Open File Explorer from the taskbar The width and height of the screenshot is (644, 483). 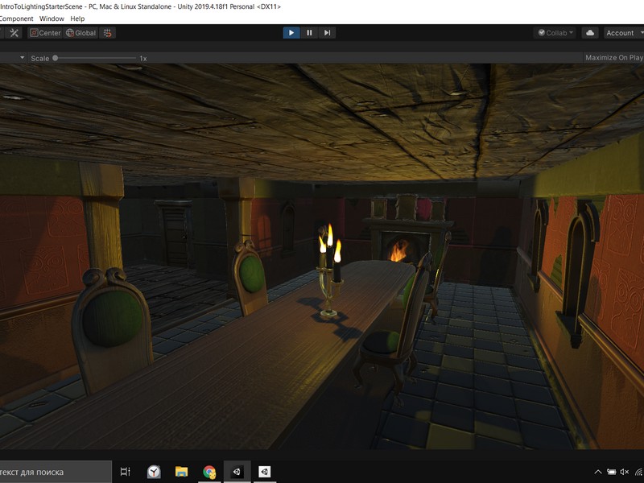point(181,473)
